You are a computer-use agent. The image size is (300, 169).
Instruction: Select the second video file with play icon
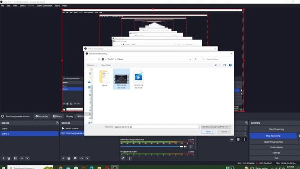click(138, 79)
